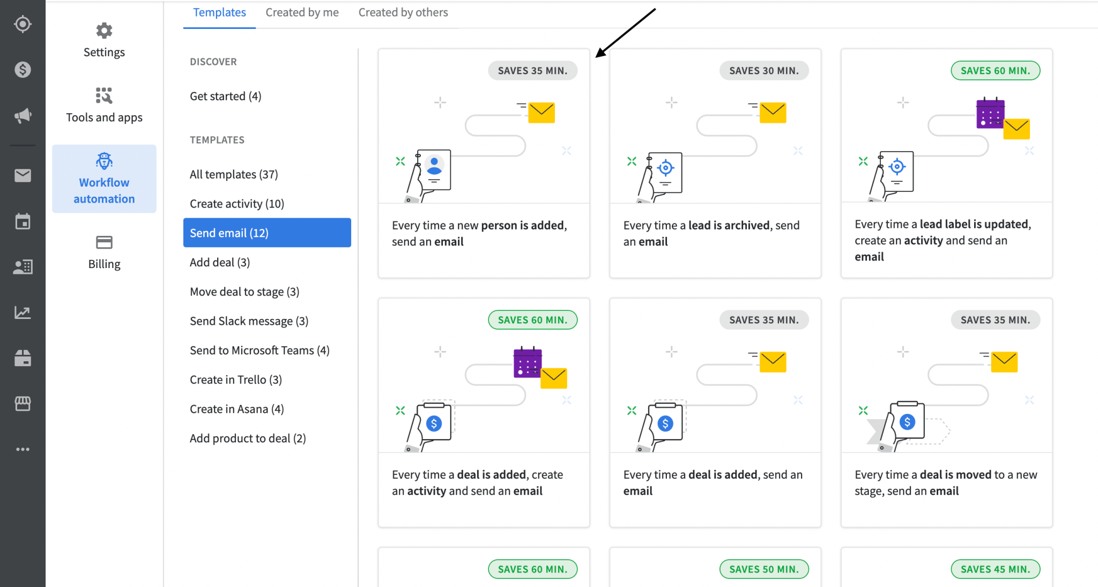The image size is (1098, 587).
Task: Switch to the Created by me tab
Action: (302, 12)
